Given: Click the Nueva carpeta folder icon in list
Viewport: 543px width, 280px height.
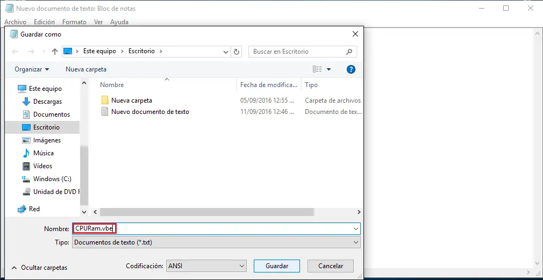Looking at the screenshot, I should pyautogui.click(x=105, y=100).
